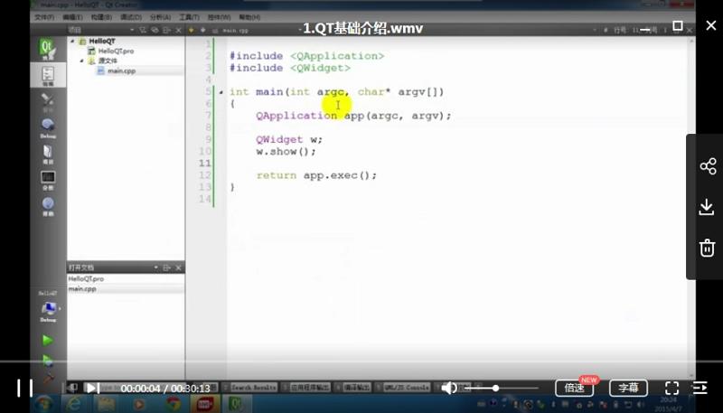The image size is (723, 413).
Task: Select main.cpp in the project tree
Action: point(121,70)
